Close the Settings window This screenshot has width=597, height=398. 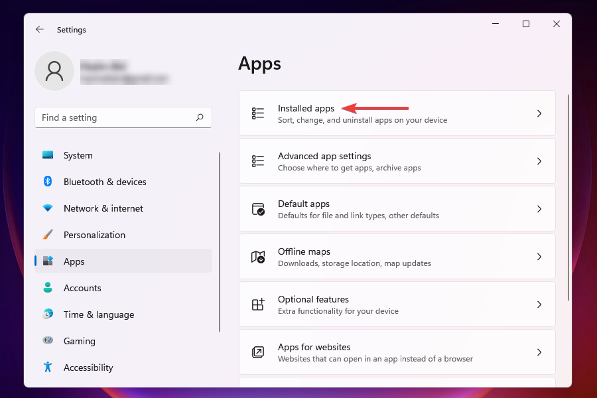[x=557, y=24]
